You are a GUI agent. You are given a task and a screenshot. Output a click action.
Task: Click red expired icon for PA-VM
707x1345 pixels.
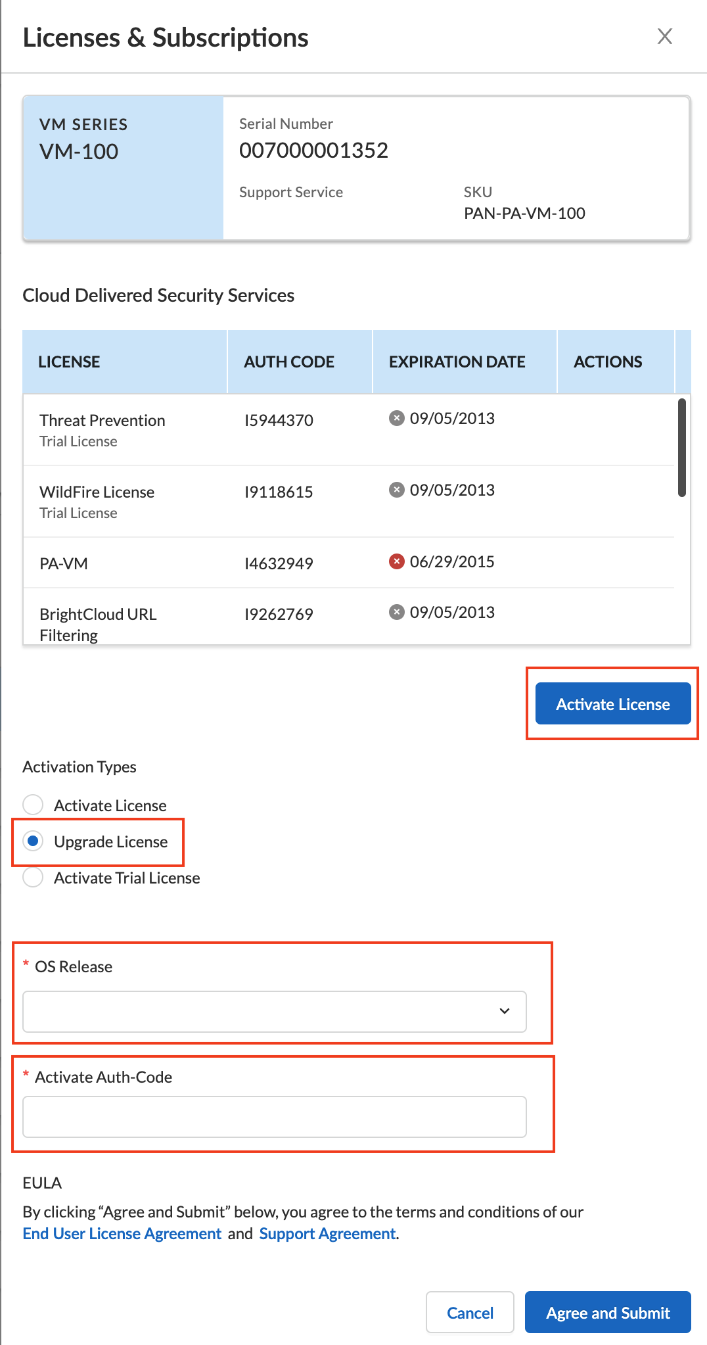coord(396,561)
